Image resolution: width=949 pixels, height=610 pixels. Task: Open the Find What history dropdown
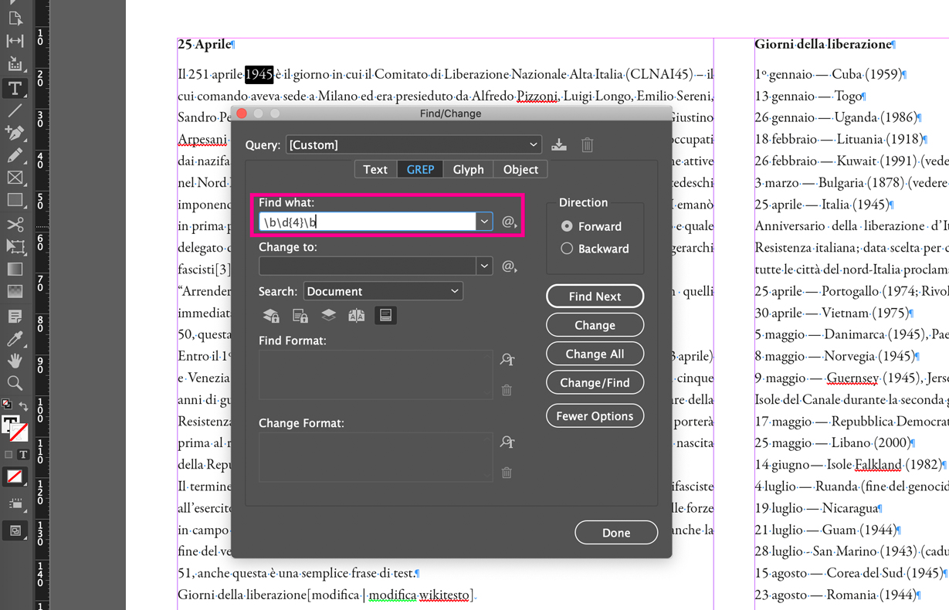(x=484, y=220)
